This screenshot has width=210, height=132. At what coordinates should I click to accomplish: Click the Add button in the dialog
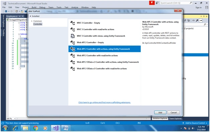(x=160, y=113)
